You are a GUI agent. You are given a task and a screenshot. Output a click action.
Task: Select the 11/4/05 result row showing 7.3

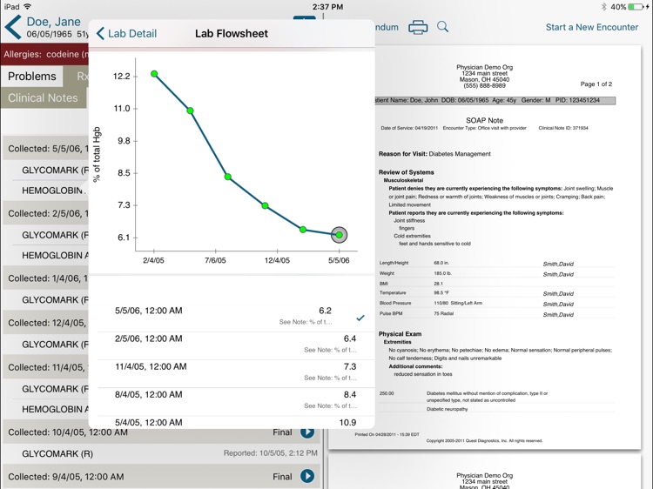pyautogui.click(x=235, y=372)
